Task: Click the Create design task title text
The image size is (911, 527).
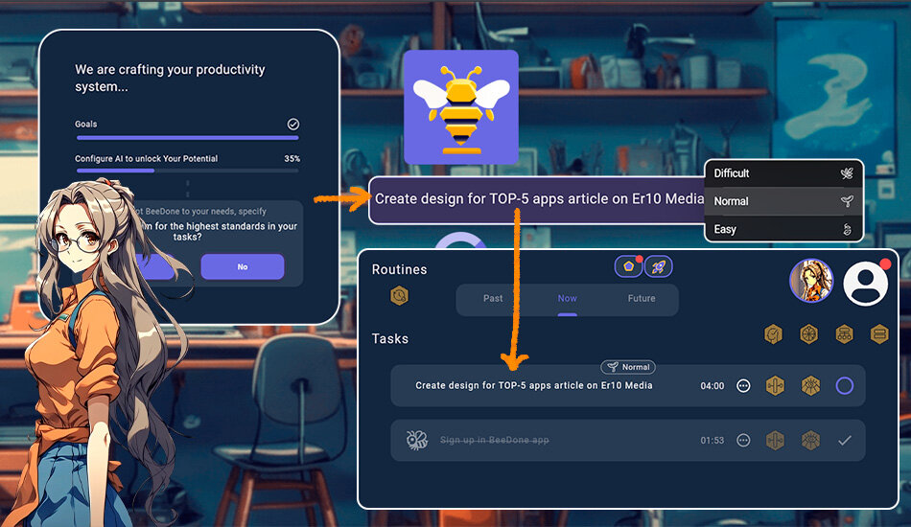Action: 534,385
